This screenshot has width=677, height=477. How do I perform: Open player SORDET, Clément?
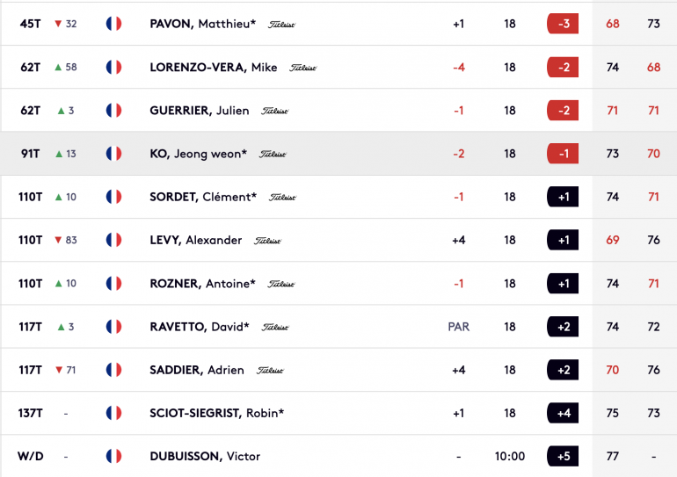click(203, 197)
